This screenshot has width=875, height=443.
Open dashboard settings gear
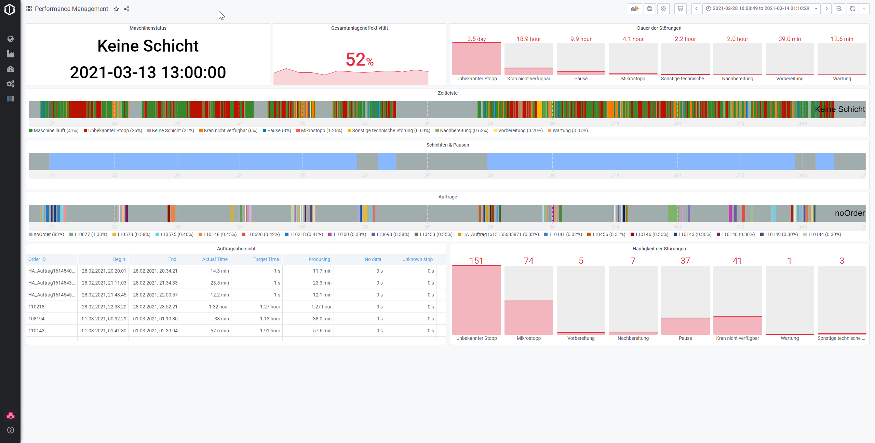coord(663,9)
